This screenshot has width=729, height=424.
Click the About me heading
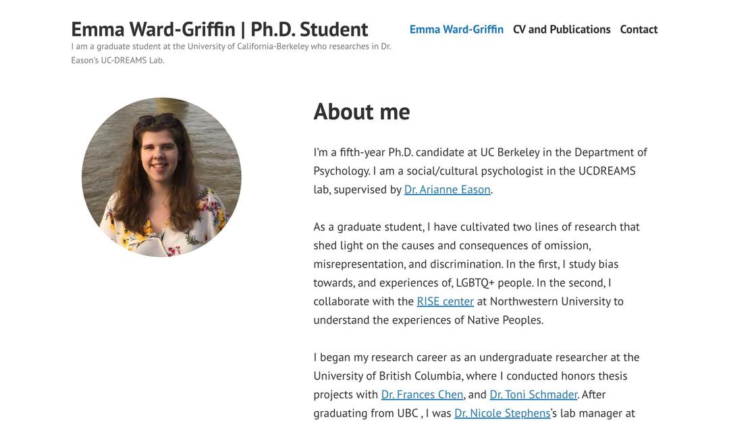tap(361, 111)
